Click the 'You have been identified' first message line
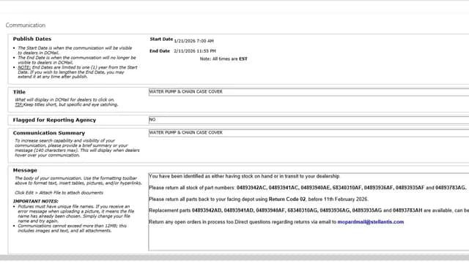The image size is (469, 263). 244,176
